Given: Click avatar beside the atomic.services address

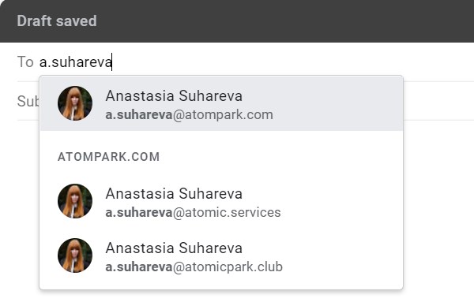Looking at the screenshot, I should 75,201.
